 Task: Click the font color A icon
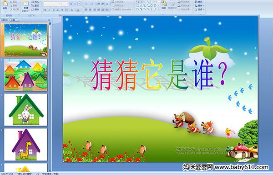[x=78, y=10]
